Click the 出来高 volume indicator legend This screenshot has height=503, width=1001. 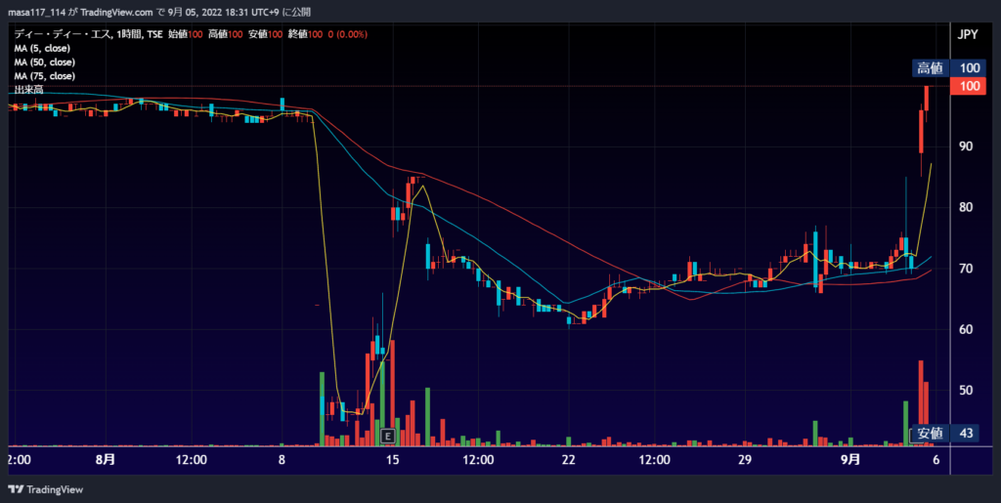(28, 90)
